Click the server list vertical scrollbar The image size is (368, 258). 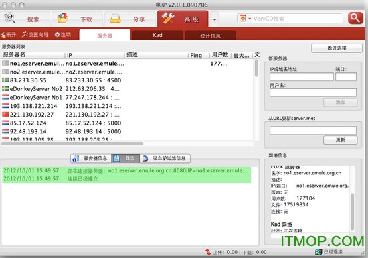pyautogui.click(x=256, y=68)
